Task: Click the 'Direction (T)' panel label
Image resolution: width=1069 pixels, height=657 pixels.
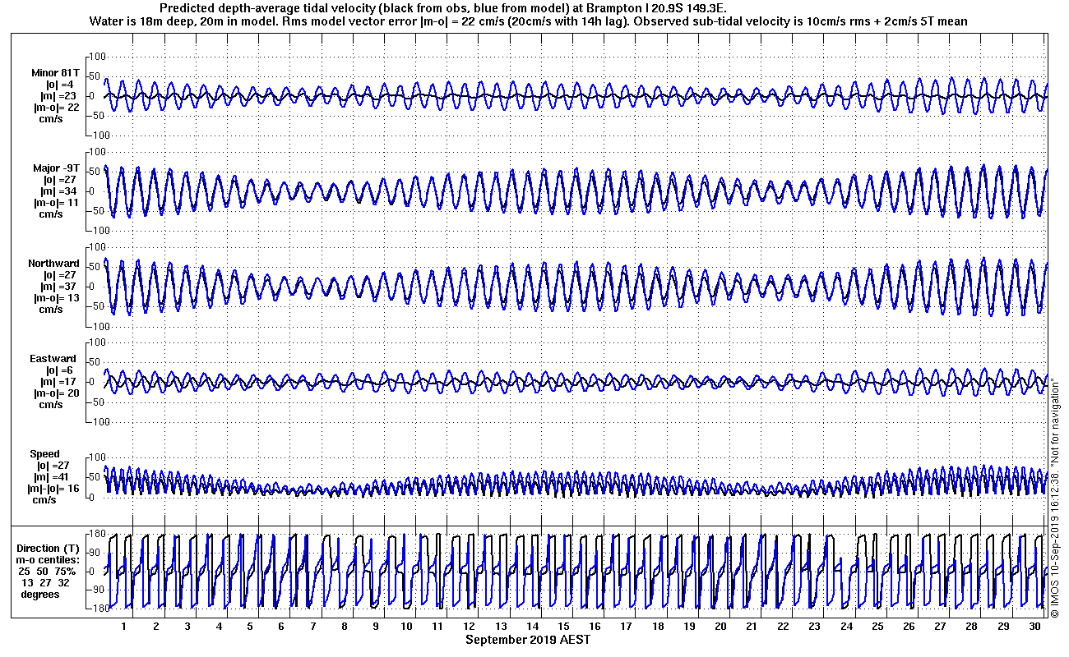Action: [x=49, y=549]
